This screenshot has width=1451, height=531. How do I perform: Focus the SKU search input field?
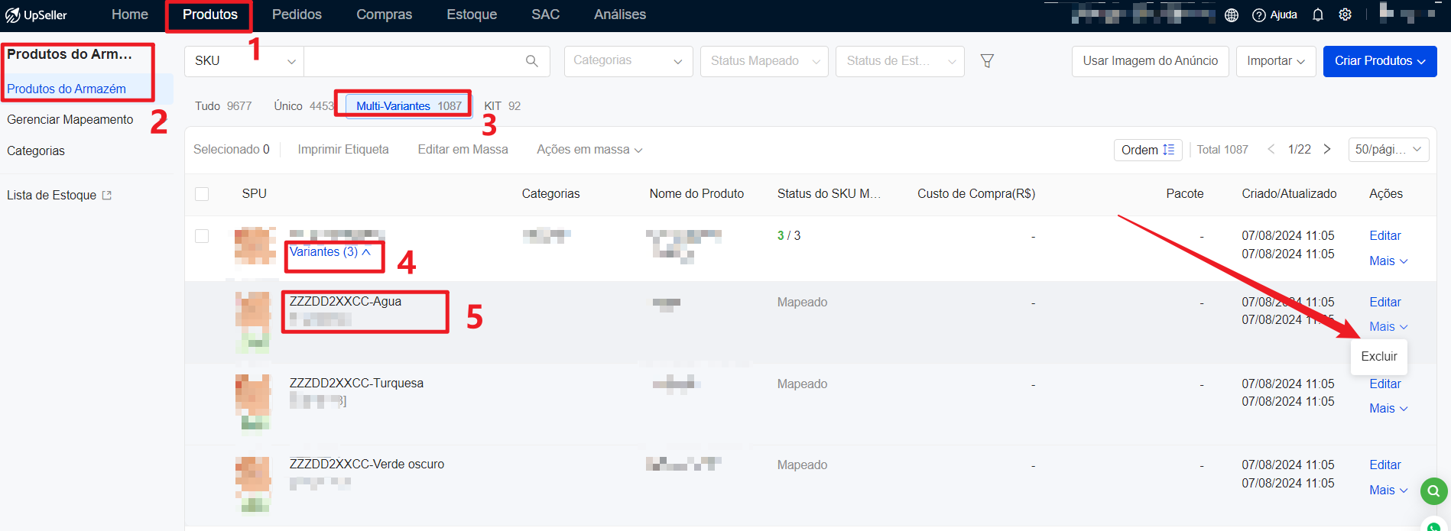pos(413,61)
